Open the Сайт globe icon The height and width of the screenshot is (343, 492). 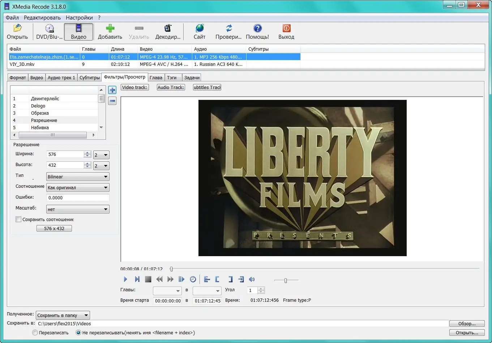200,29
